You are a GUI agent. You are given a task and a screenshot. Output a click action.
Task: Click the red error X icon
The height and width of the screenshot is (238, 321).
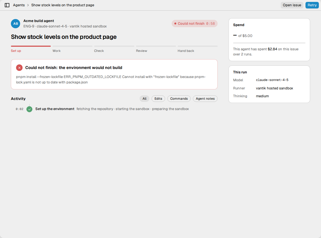(x=19, y=68)
